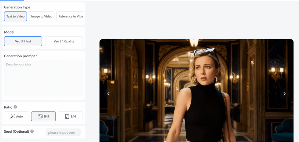This screenshot has height=142, width=299.
Task: Click the magic wand Auto ratio icon
Action: pos(12,116)
